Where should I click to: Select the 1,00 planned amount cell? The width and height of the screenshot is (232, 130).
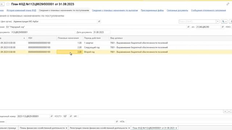tap(70, 43)
